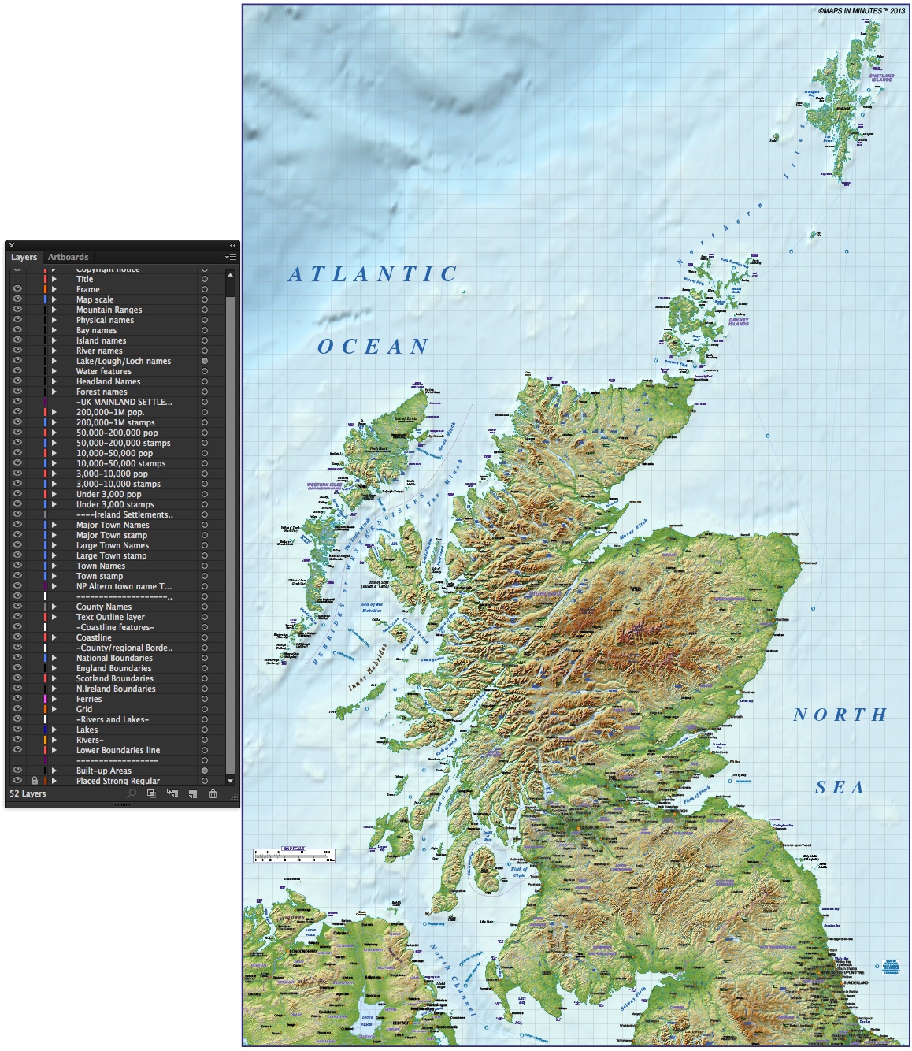
Task: Click the Delete Layer trash icon
Action: [213, 793]
